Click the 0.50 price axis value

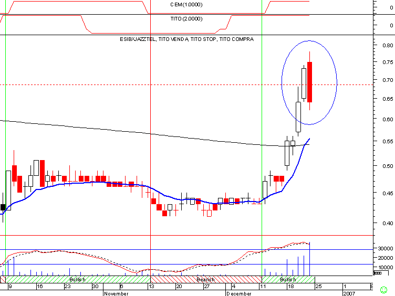point(388,166)
